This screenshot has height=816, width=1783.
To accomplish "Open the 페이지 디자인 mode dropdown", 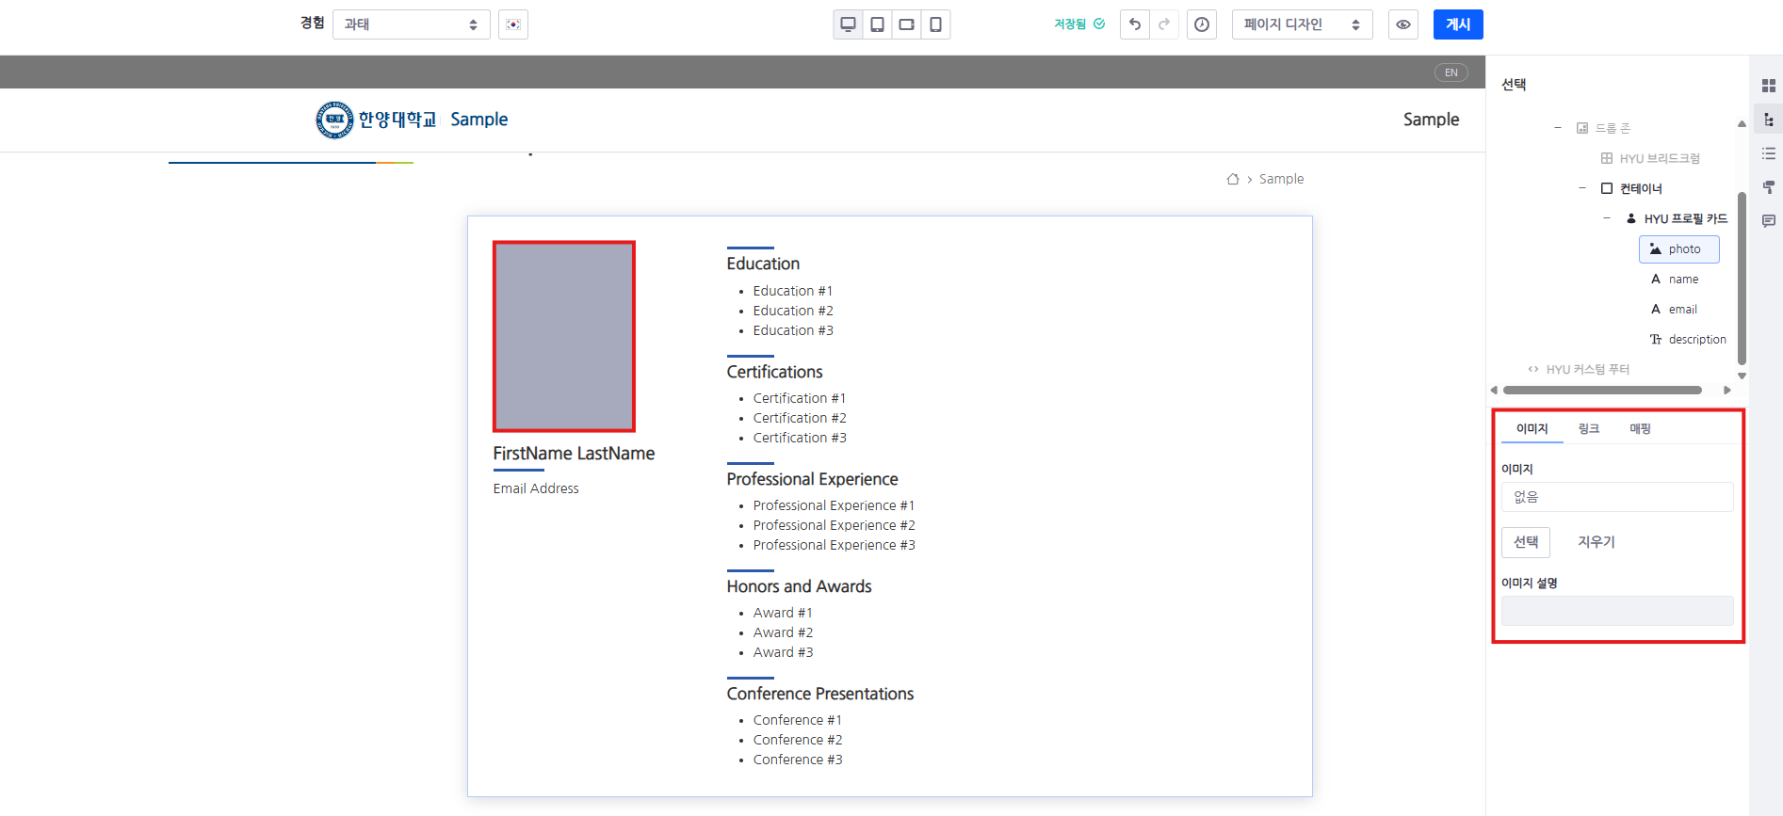I will [x=1302, y=24].
